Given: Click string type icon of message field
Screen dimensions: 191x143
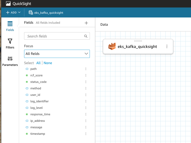Looking at the screenshot, I should tap(27, 127).
